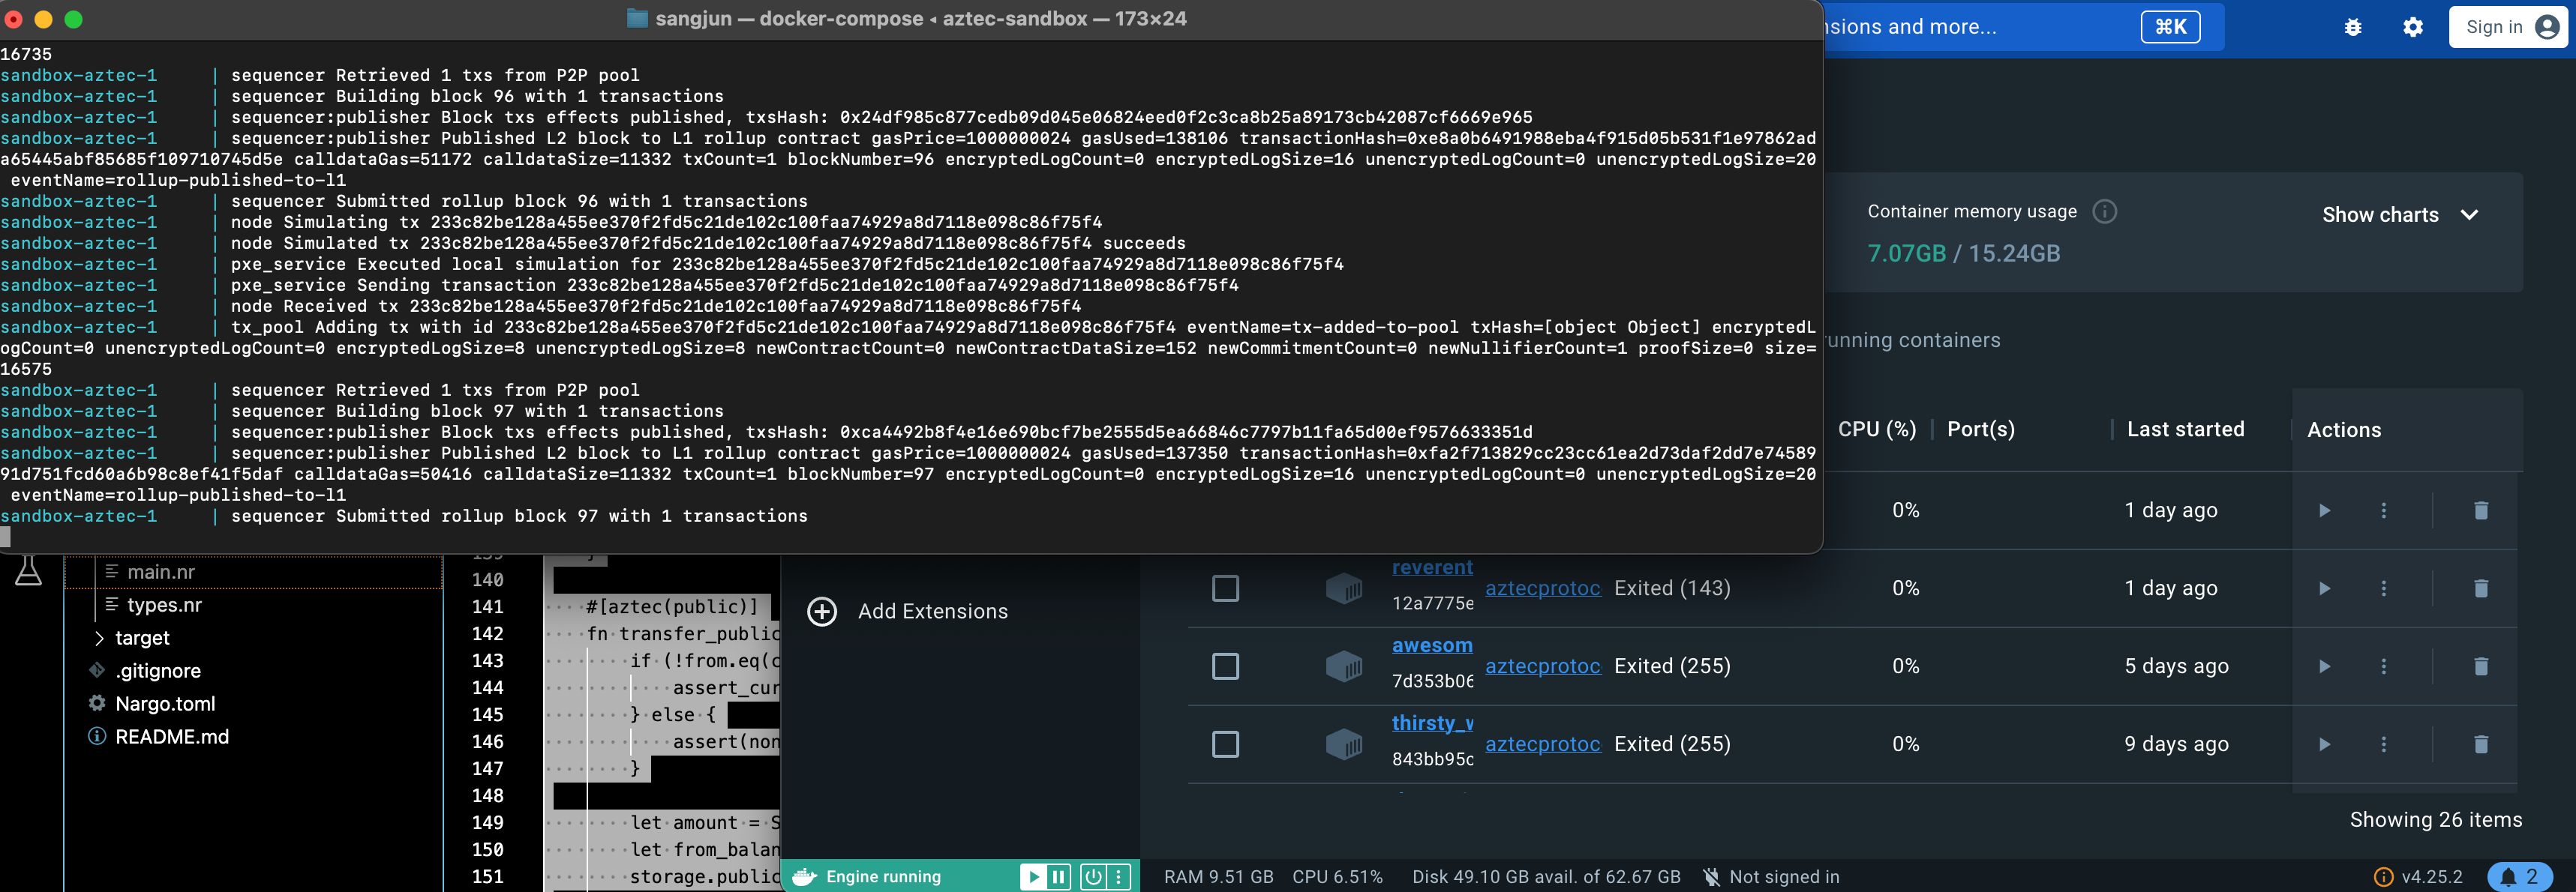
Task: Open the notifications bell with 2 alerts
Action: 2519,877
